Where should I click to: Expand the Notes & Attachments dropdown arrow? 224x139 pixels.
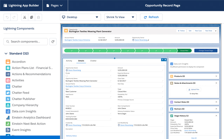click(x=216, y=83)
